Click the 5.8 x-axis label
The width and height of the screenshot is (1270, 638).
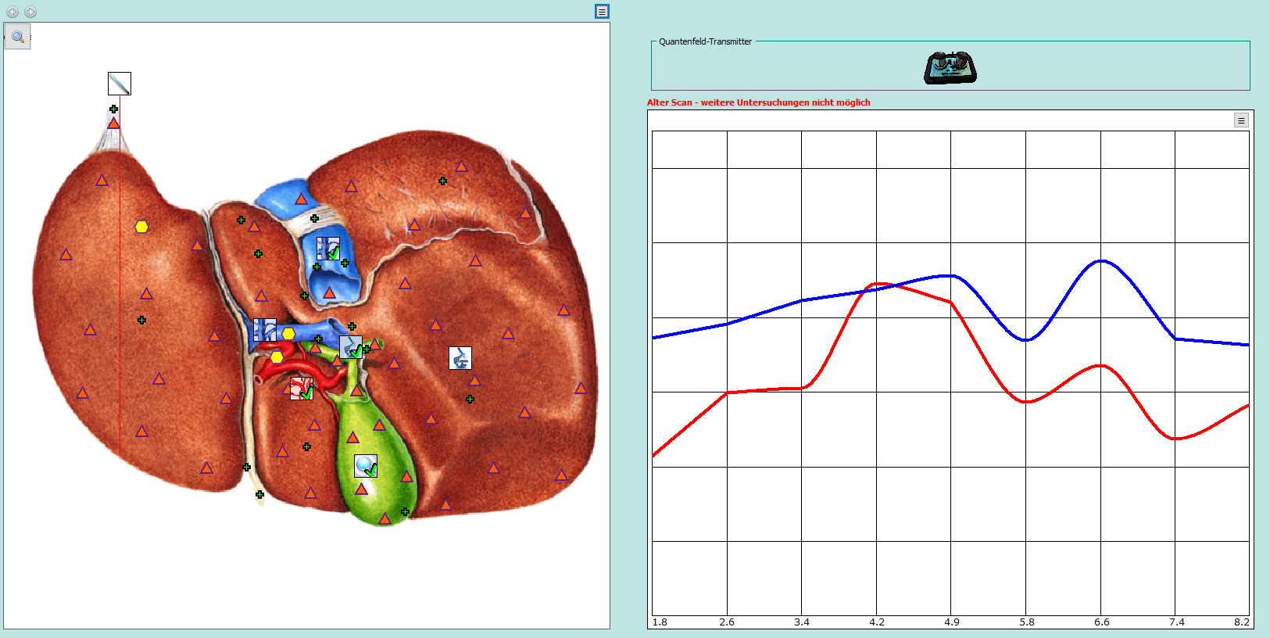pyautogui.click(x=1026, y=622)
